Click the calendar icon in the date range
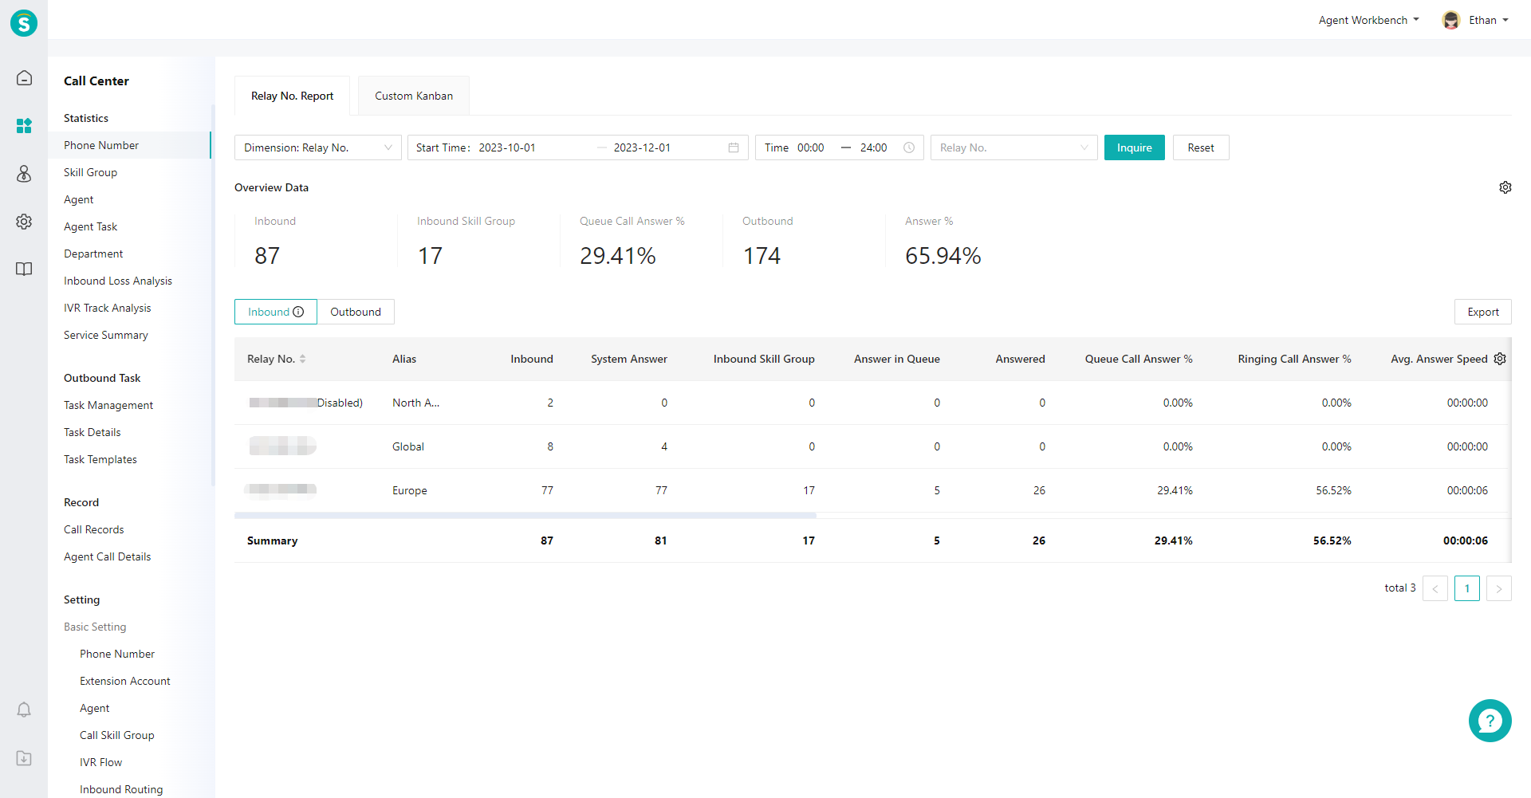 [x=734, y=147]
